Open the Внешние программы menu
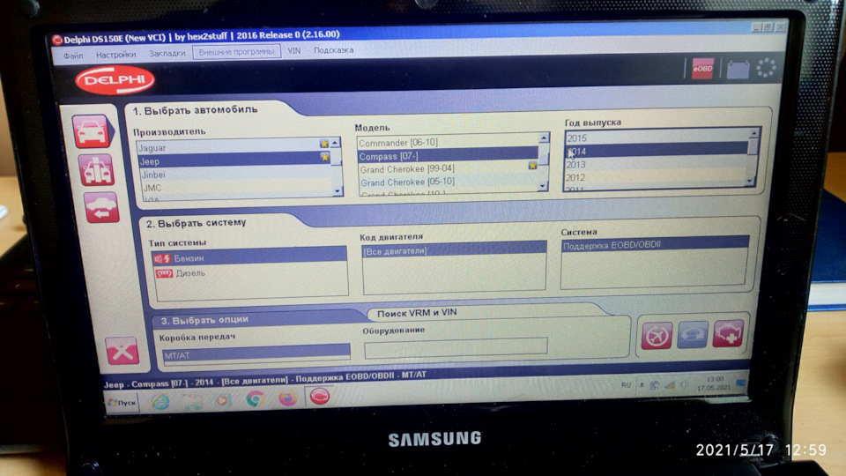 tap(236, 52)
